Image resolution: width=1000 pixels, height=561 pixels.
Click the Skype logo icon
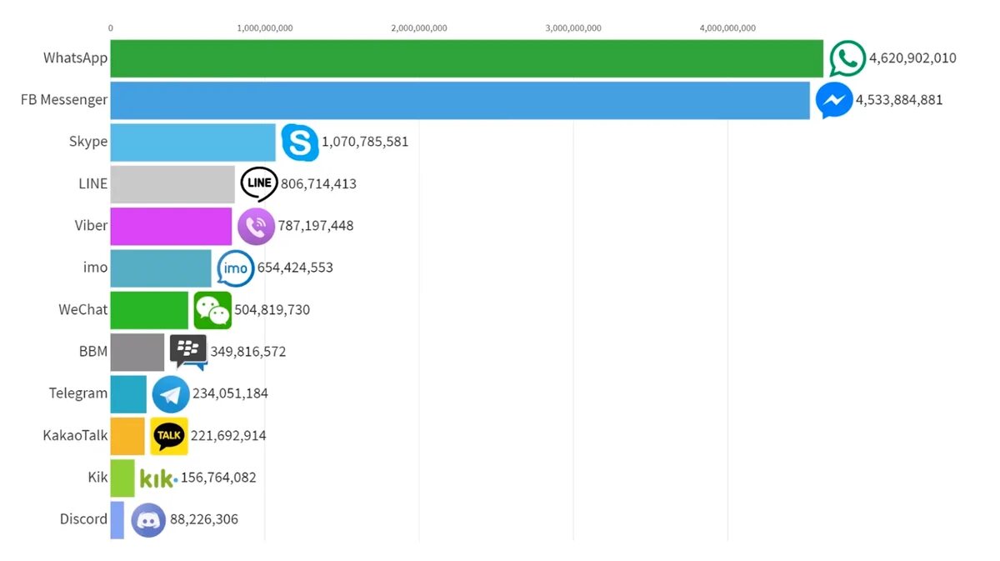[299, 142]
